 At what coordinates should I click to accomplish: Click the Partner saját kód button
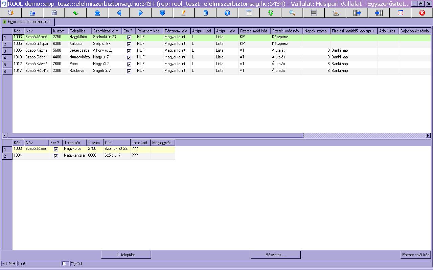[416, 255]
